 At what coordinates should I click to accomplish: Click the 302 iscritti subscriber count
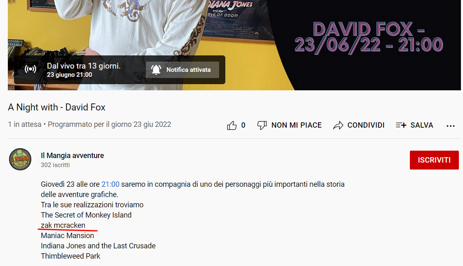coord(55,165)
